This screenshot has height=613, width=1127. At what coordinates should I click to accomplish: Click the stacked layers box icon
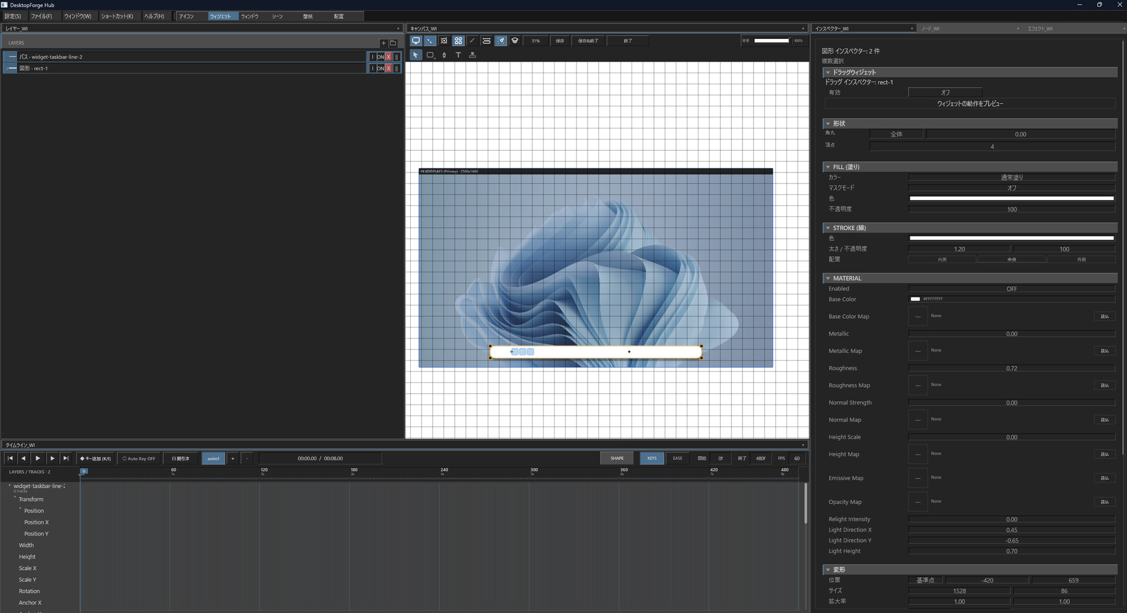[515, 40]
